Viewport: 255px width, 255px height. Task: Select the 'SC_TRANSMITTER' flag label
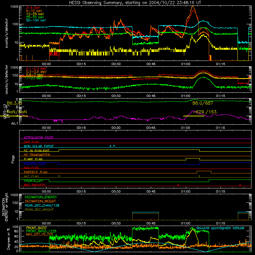click(x=37, y=155)
